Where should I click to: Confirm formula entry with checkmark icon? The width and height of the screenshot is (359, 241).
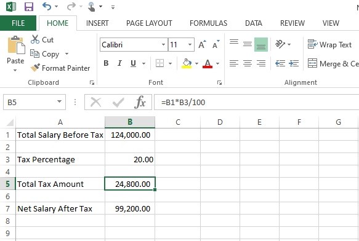click(x=118, y=102)
